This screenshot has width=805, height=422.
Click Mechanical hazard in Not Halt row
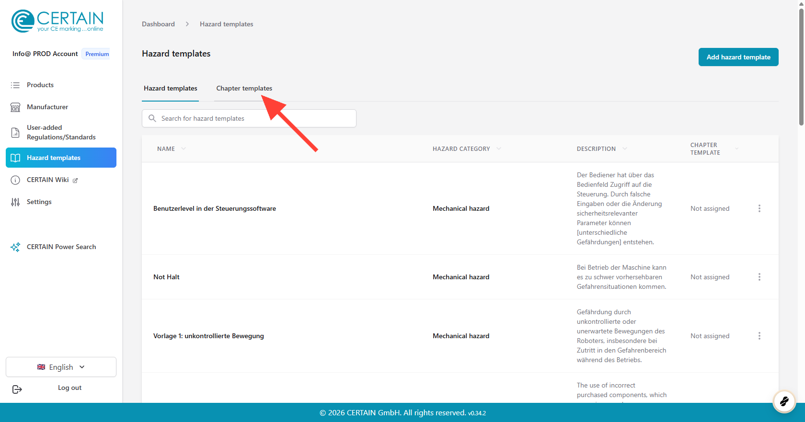click(x=461, y=277)
